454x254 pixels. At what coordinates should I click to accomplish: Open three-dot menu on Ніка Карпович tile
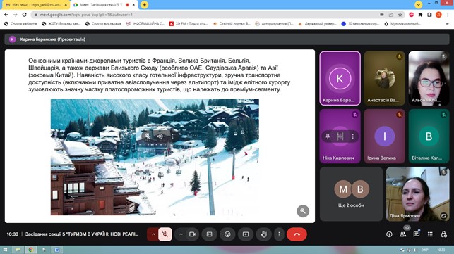(352, 136)
